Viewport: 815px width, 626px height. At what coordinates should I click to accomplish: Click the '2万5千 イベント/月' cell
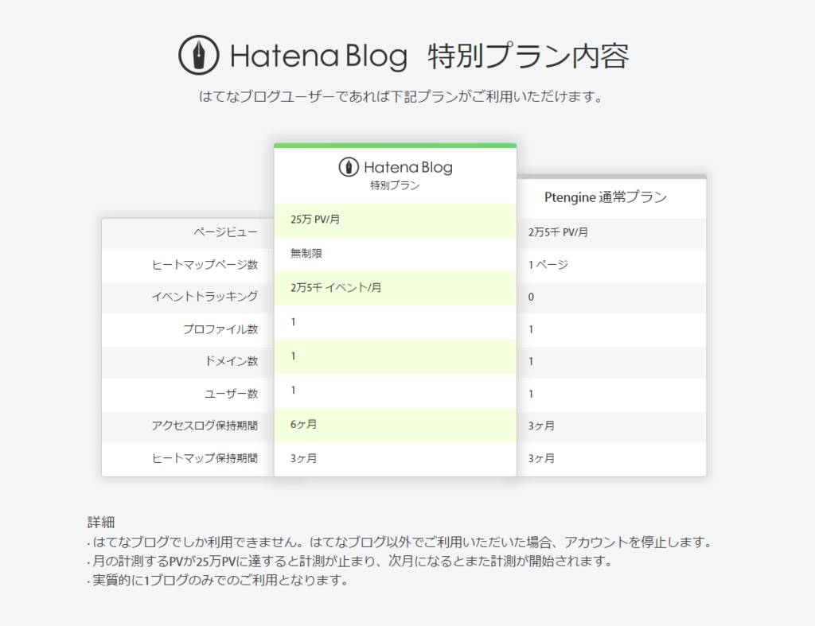395,288
